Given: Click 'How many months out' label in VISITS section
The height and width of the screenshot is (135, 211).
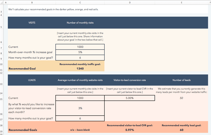Looking at the screenshot, I should (x=31, y=58).
